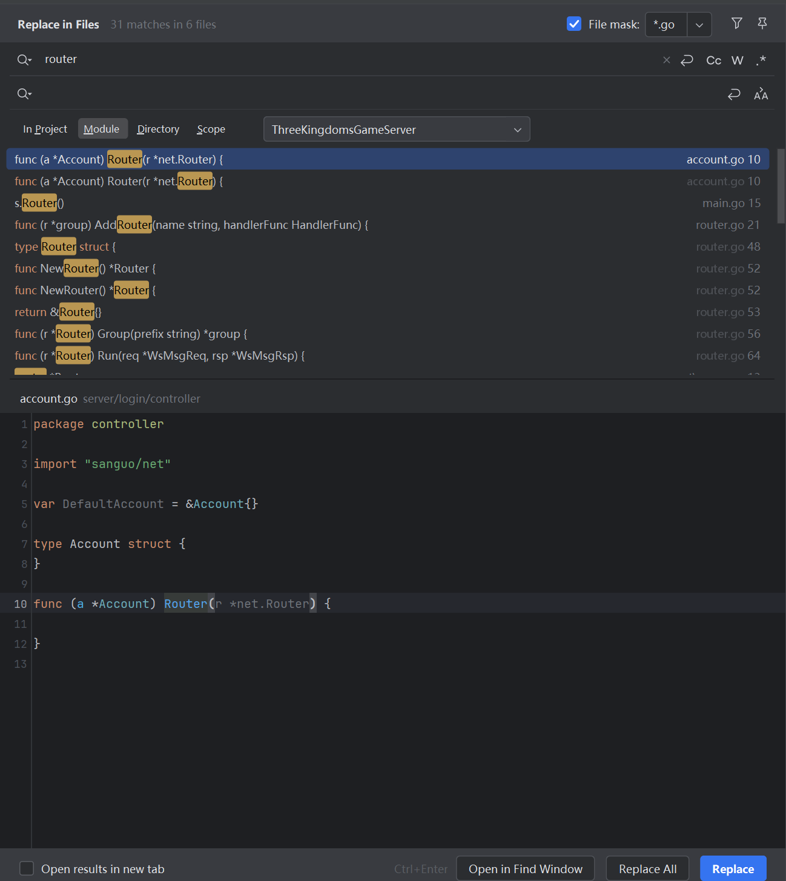Image resolution: width=786 pixels, height=881 pixels.
Task: Open search history magnifier icon
Action: coord(24,60)
